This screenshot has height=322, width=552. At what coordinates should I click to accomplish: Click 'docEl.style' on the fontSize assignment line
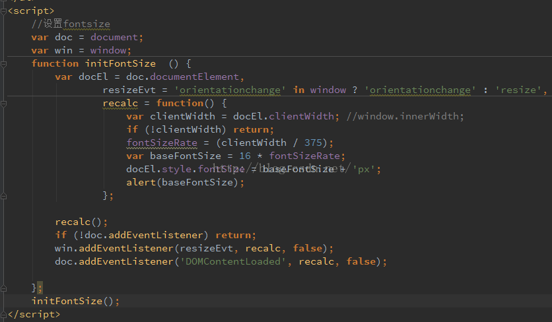pos(158,170)
